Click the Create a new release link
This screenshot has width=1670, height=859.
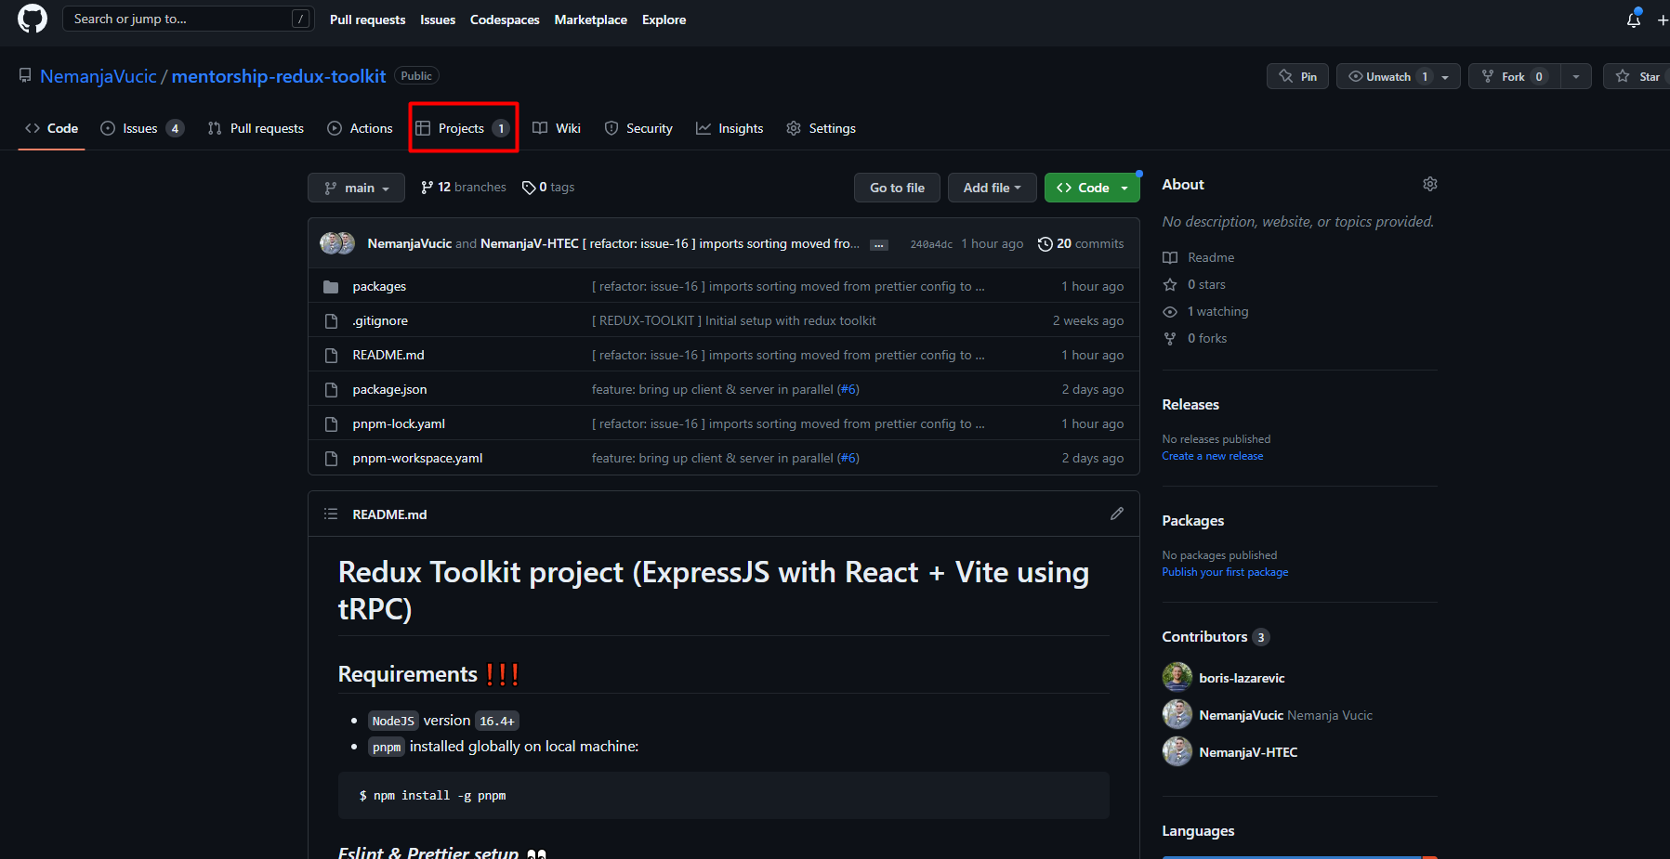pos(1212,456)
